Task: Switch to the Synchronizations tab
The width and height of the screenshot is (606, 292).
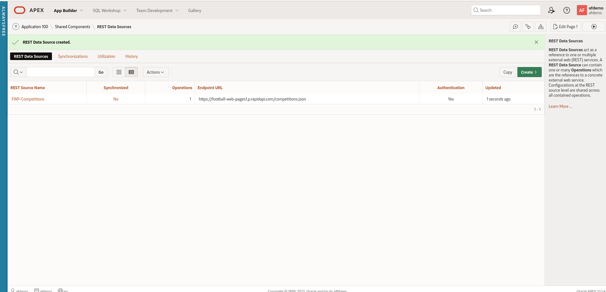Action: click(72, 56)
